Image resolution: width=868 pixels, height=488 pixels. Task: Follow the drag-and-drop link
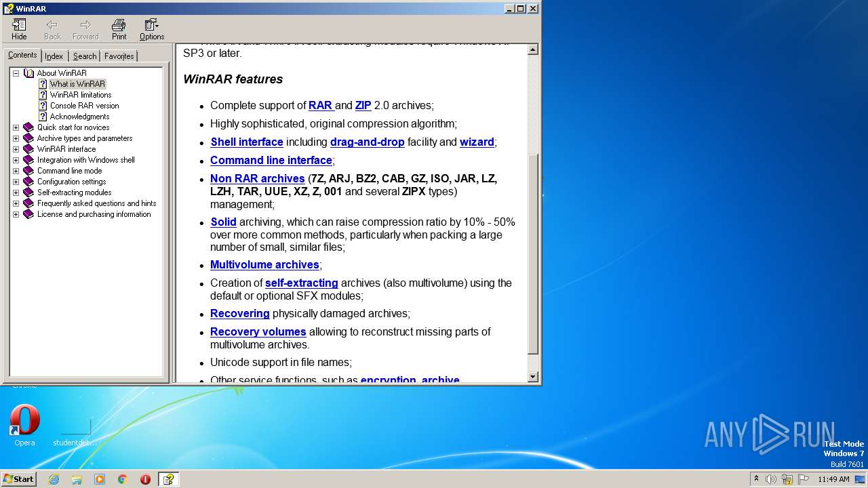click(368, 142)
